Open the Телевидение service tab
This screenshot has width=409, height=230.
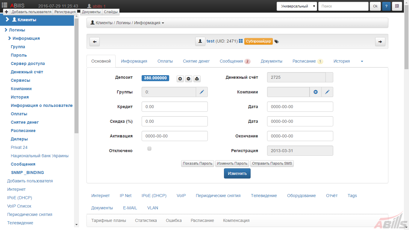(x=264, y=196)
